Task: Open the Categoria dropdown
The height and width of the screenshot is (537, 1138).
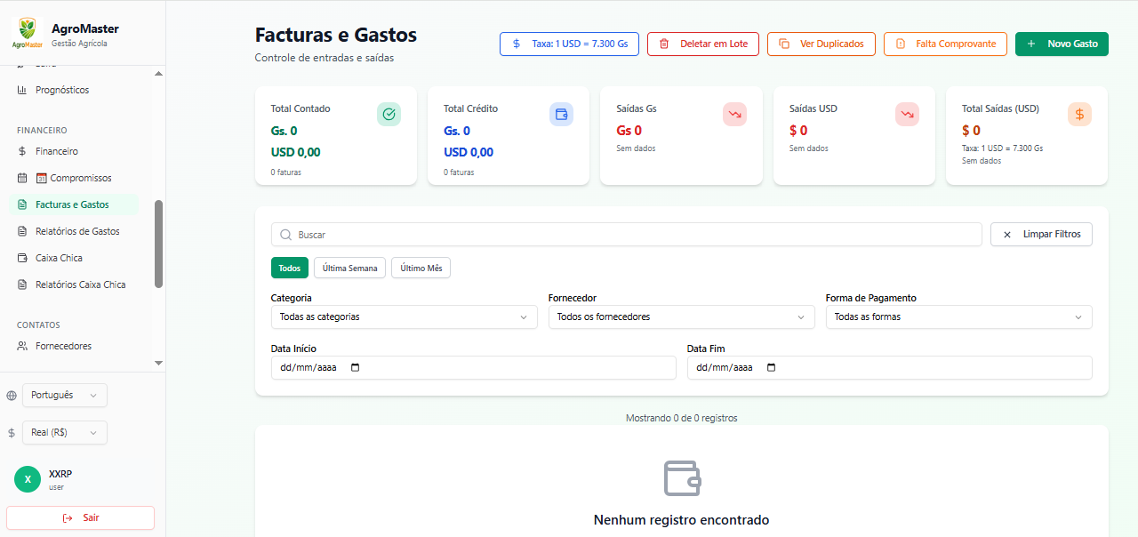Action: tap(404, 317)
